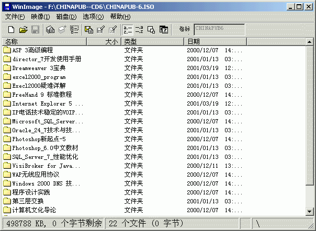Click the vertical scrollbar thumb
Viewport: 316px width, 231px height.
309,115
